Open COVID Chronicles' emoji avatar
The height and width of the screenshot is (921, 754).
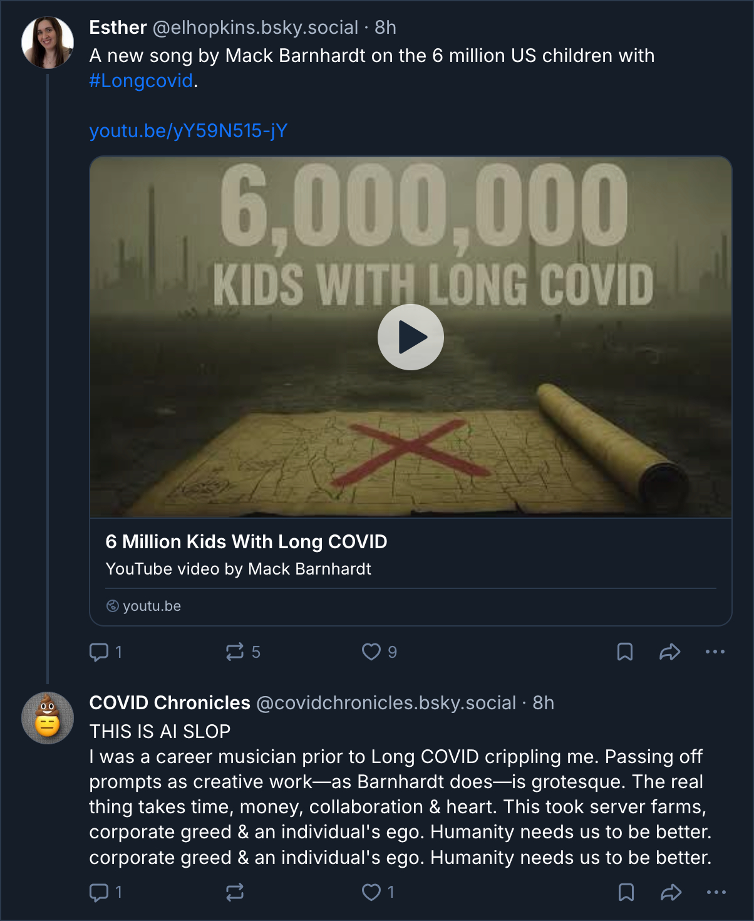point(48,718)
